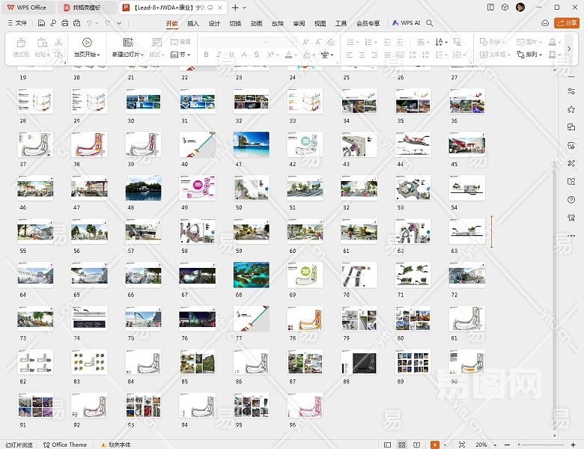Switch to the 设计 ribbon tab
Screen dimensions: 584x449
pos(214,23)
